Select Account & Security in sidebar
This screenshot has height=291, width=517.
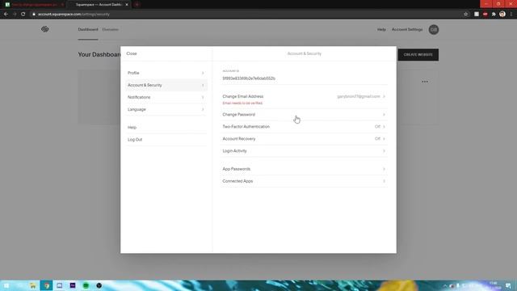coord(166,85)
